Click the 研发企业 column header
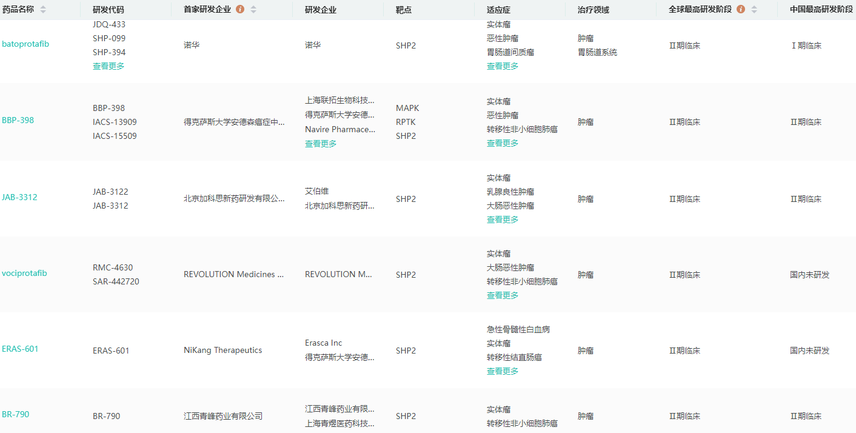 [x=321, y=10]
